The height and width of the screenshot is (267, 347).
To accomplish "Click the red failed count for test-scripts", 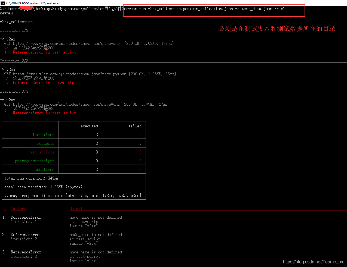I will (x=140, y=152).
